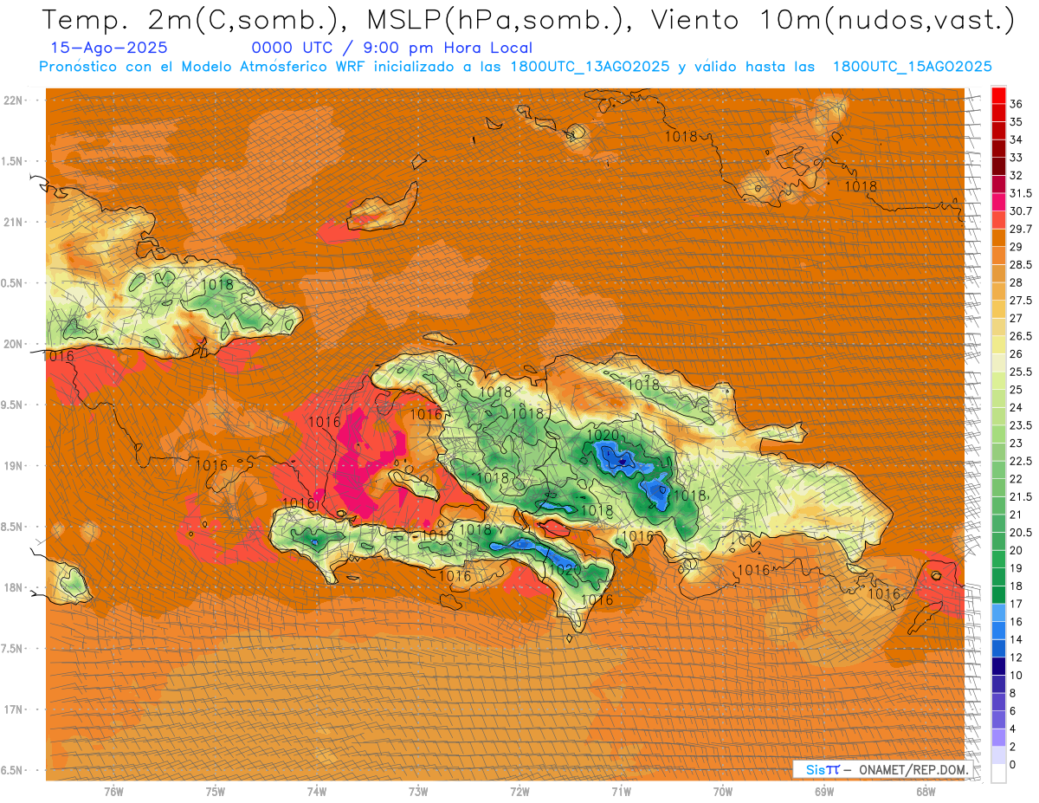The width and height of the screenshot is (1039, 803).
Task: Click the legend swatch between 27.5 and 27
Action: (998, 309)
